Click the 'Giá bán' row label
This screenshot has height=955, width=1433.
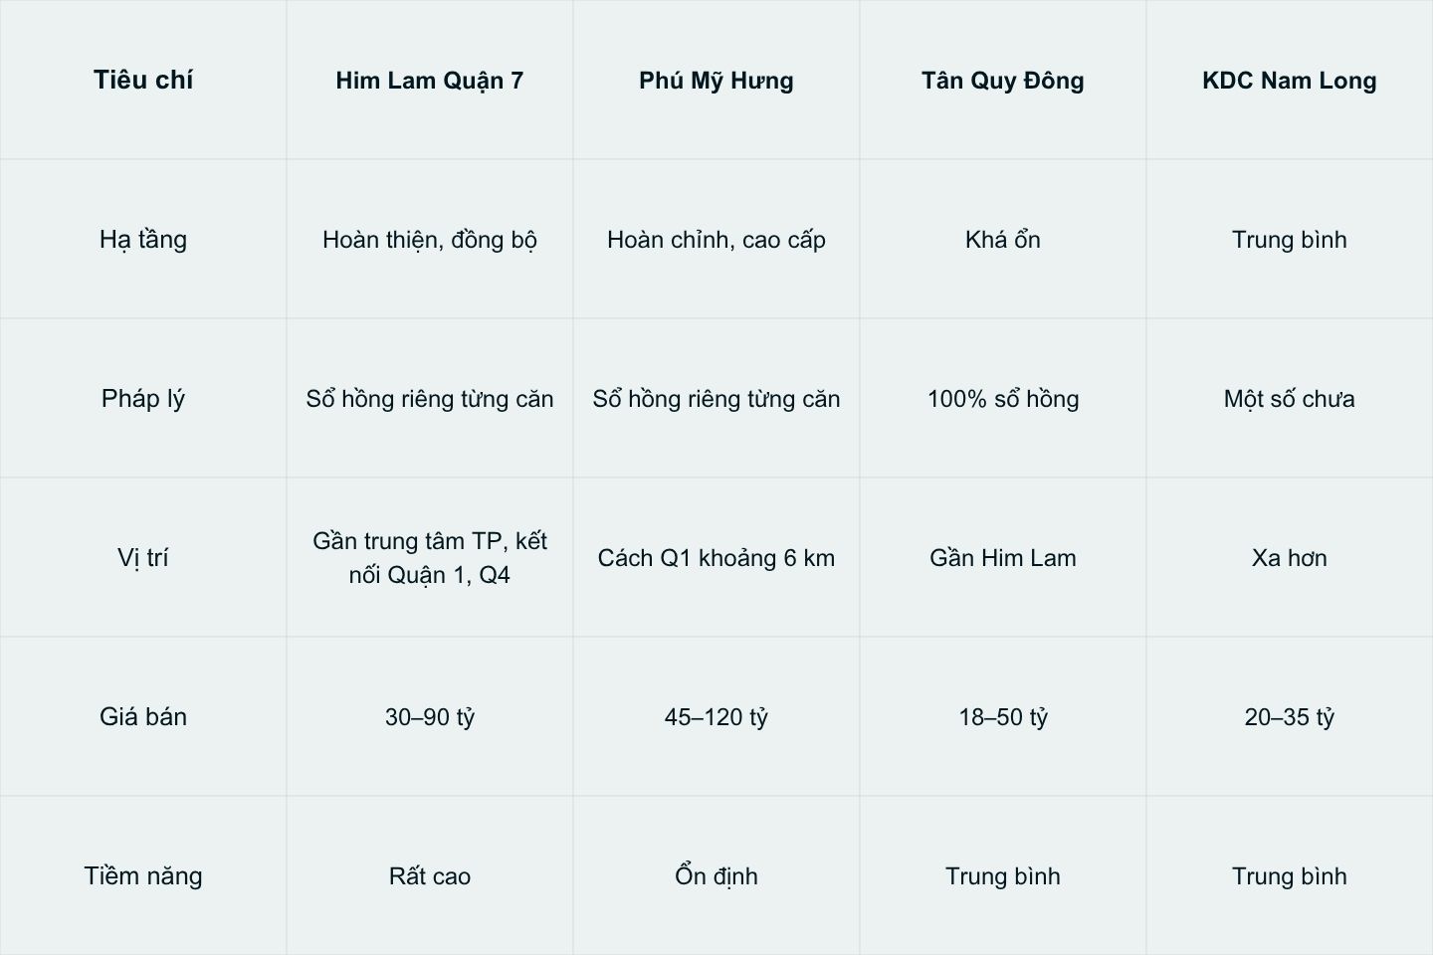tap(143, 717)
